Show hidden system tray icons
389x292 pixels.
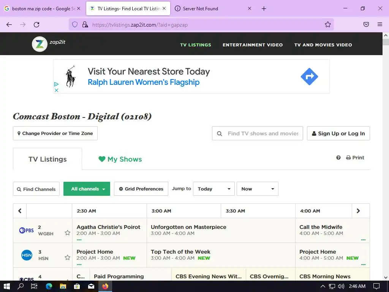pyautogui.click(x=323, y=286)
